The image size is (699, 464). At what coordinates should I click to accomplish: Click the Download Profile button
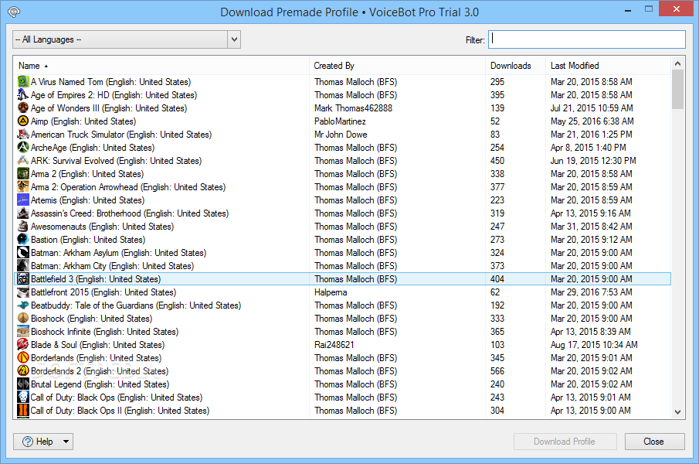pos(565,442)
